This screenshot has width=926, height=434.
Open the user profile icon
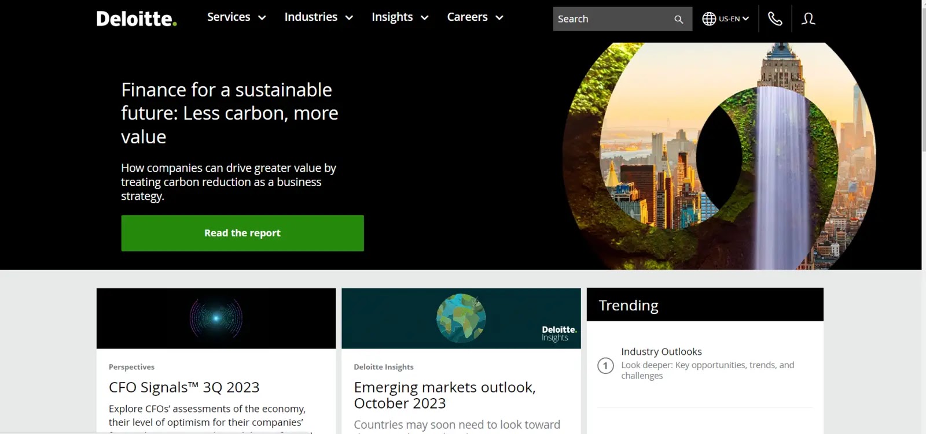click(x=809, y=19)
